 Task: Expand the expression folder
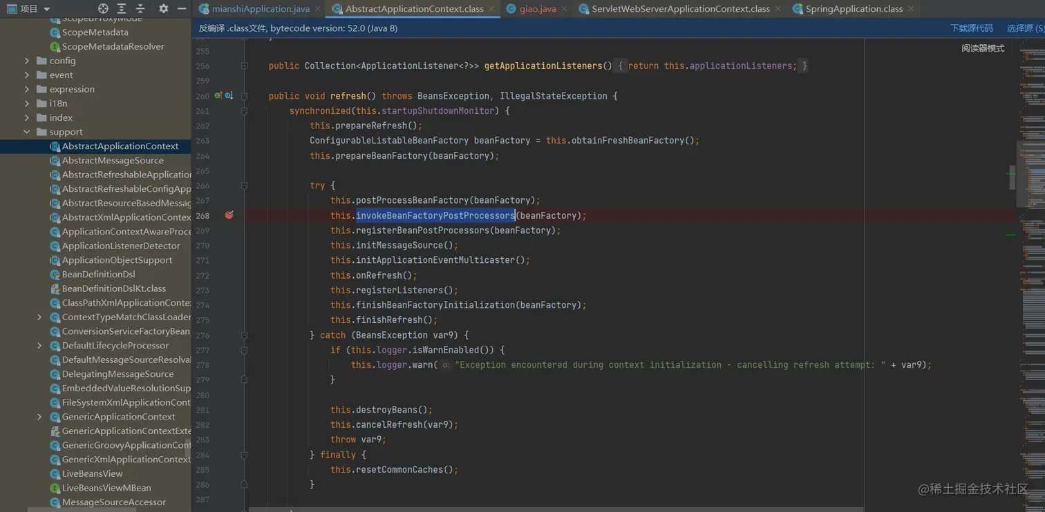click(27, 89)
